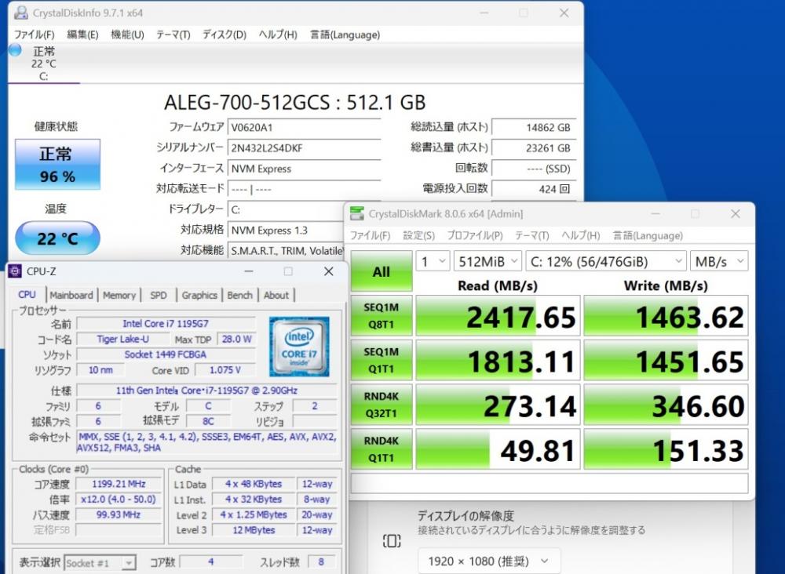785x574 pixels.
Task: Run the SEQ1M Q8T1 benchmark
Action: (382, 315)
